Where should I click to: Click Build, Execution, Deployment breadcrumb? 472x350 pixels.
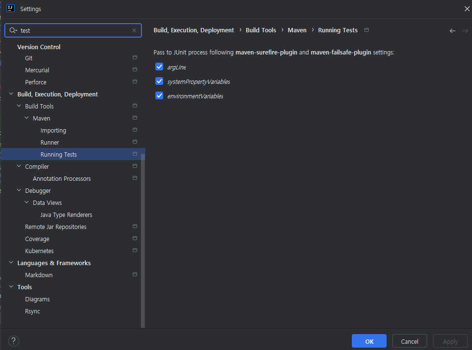[x=194, y=30]
